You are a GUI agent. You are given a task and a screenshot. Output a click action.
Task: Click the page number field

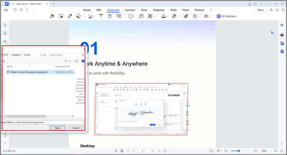143,151
